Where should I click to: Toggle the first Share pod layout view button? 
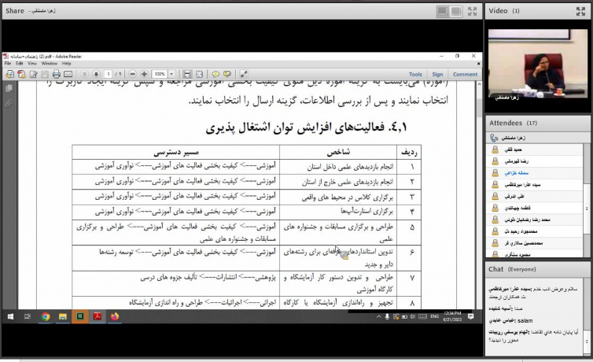coord(442,11)
